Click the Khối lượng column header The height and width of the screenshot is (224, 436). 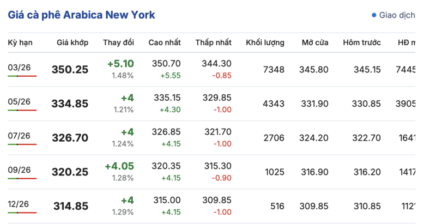pyautogui.click(x=265, y=43)
